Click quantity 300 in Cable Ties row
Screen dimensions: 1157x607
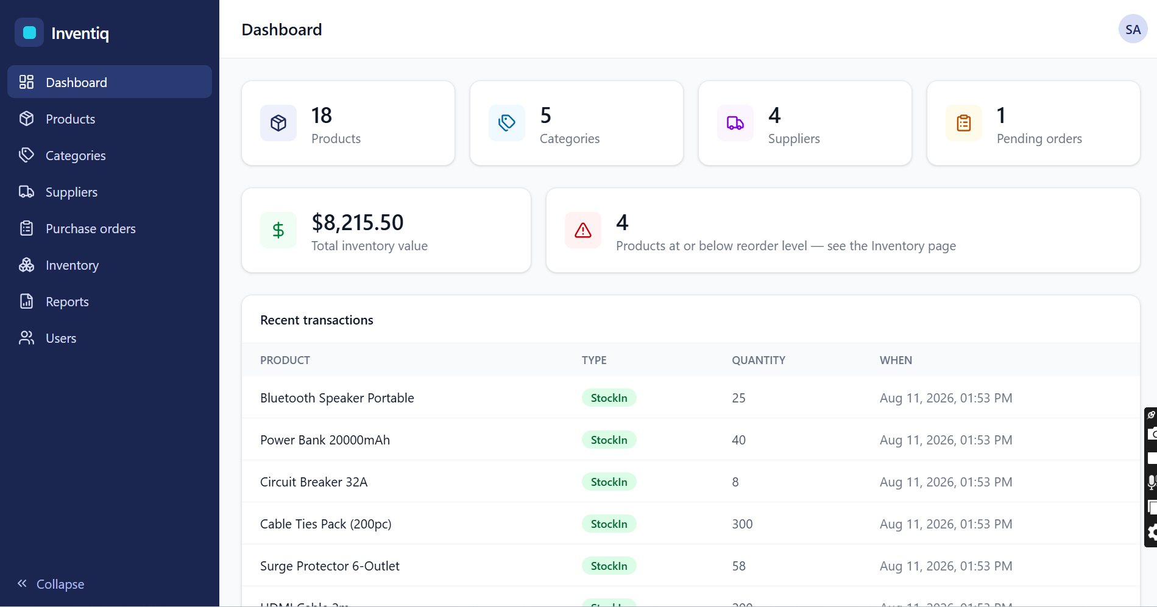[x=742, y=524]
